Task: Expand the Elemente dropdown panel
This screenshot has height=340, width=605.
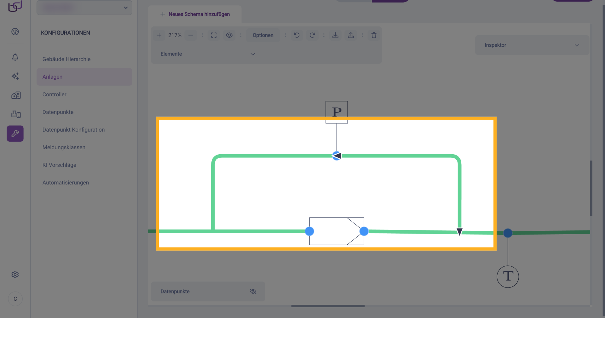Action: click(252, 54)
